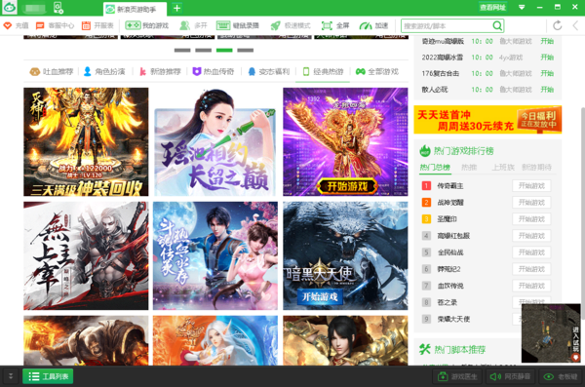Click 开始 for 176复古合击 row
The image size is (585, 387).
(x=547, y=73)
